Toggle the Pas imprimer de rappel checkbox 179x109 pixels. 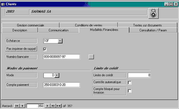[x=45, y=49]
